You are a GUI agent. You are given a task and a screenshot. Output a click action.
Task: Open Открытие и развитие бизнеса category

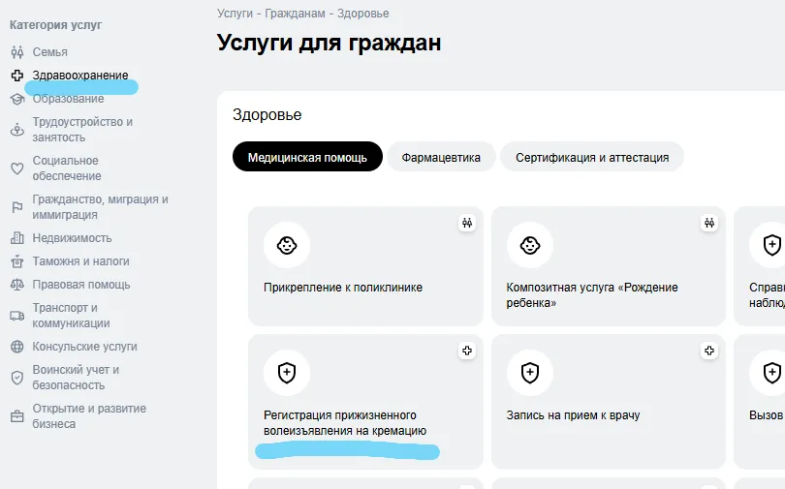tap(89, 416)
